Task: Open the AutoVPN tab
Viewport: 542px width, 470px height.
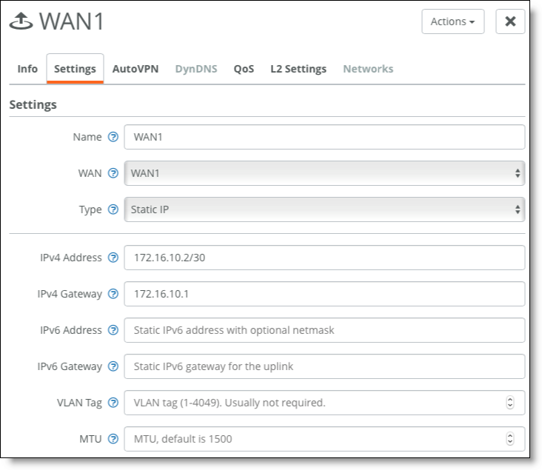Action: click(x=135, y=69)
